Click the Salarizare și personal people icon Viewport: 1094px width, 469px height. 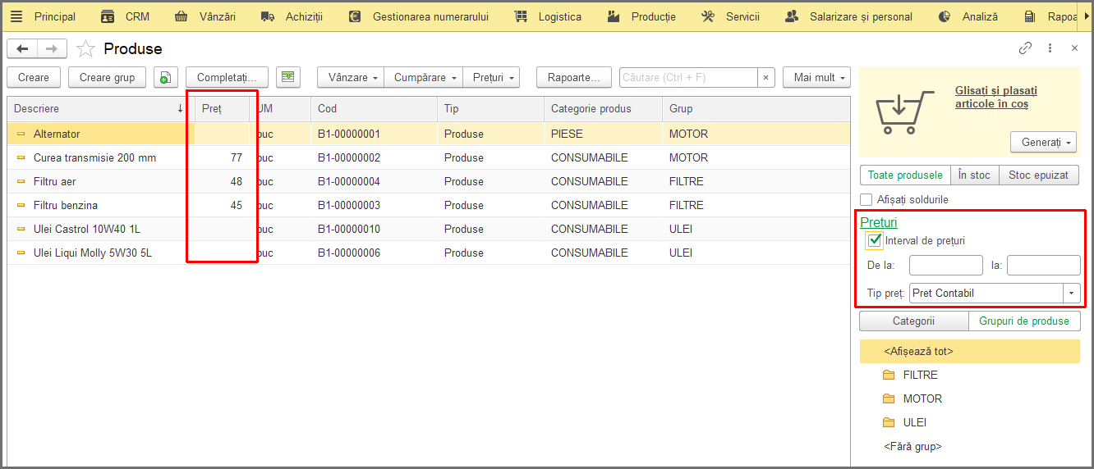(792, 16)
